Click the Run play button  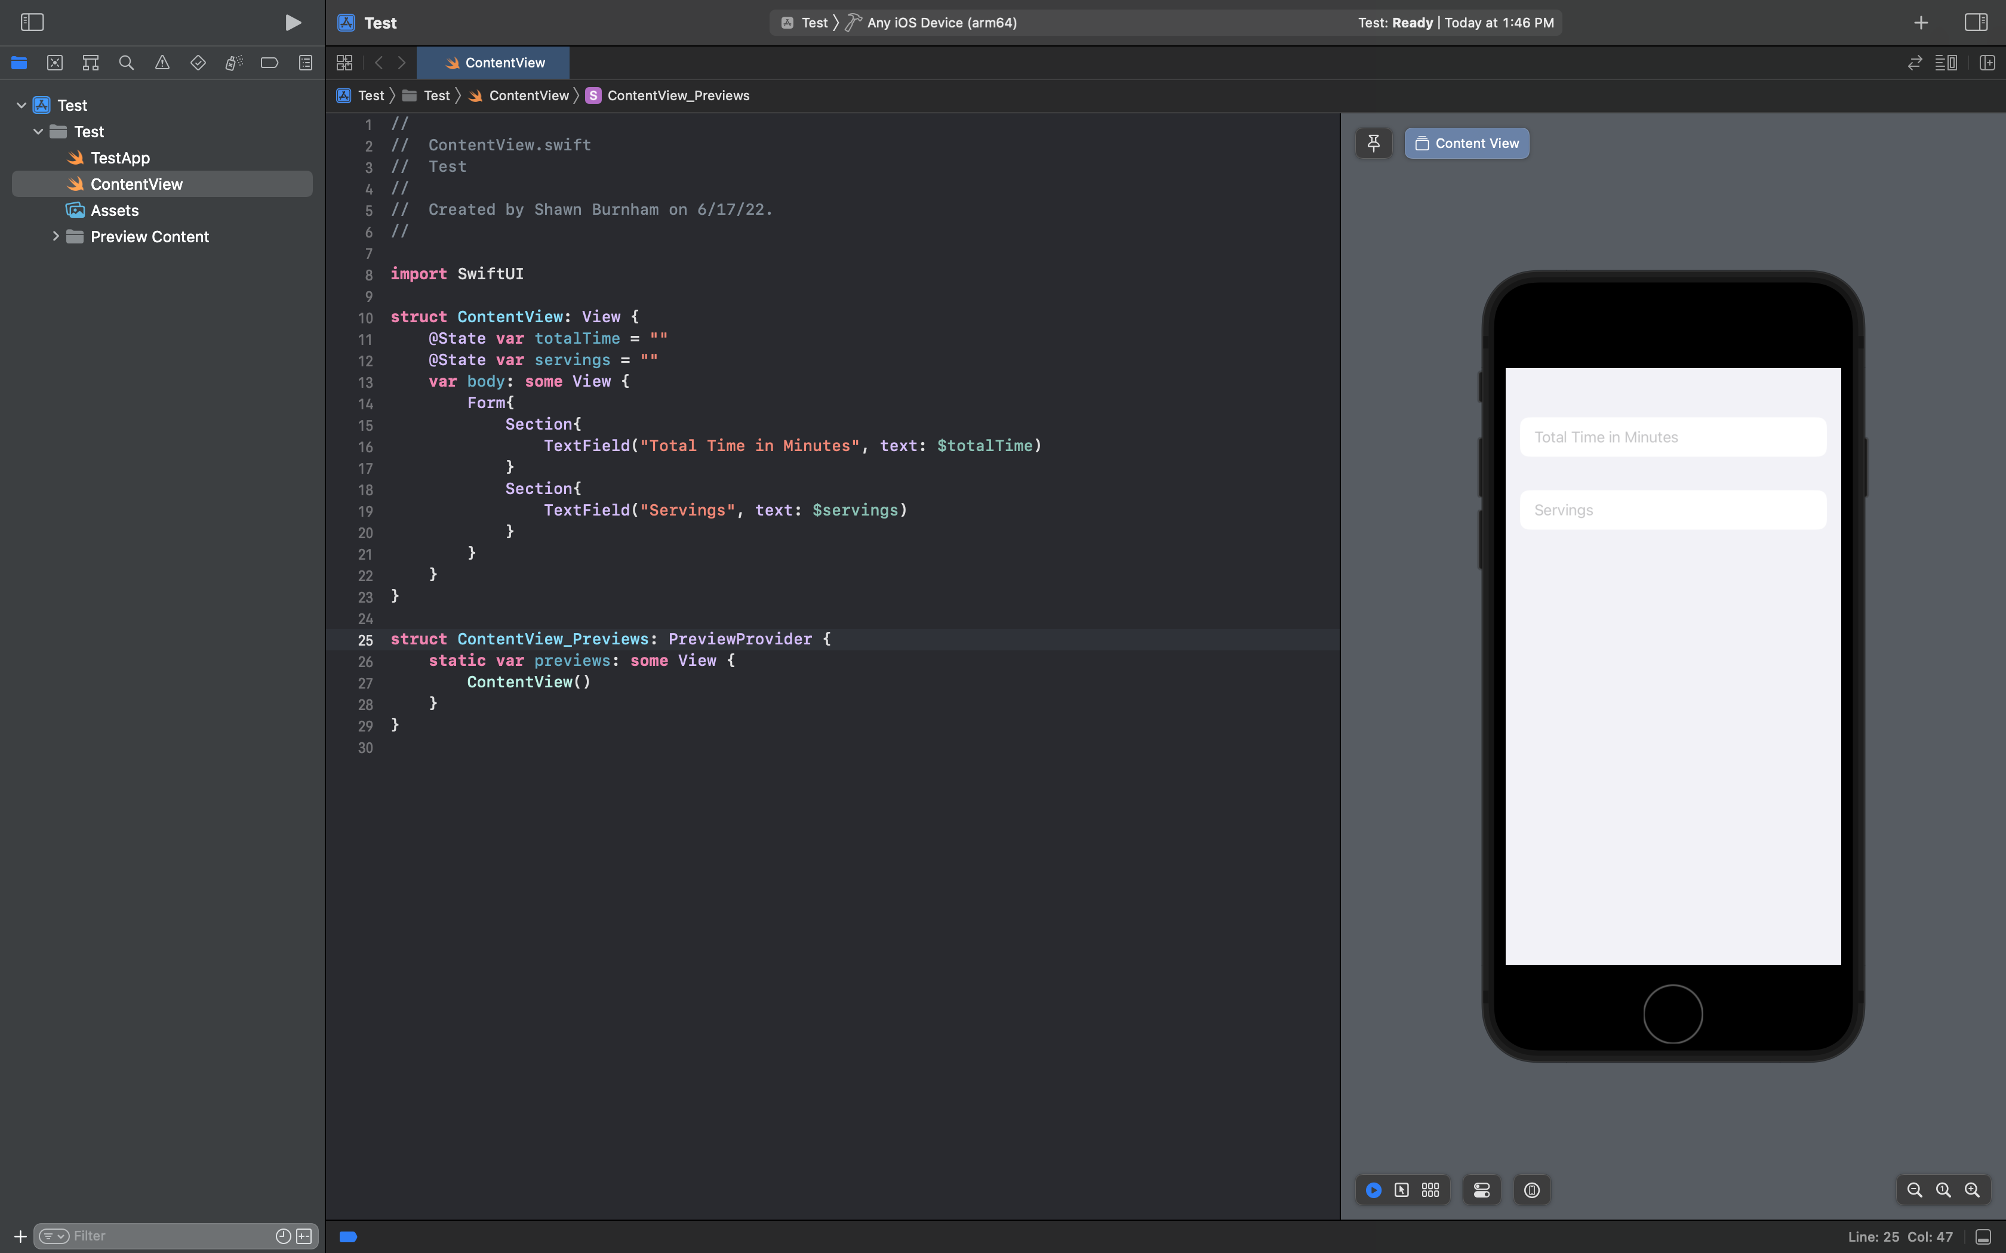pyautogui.click(x=293, y=23)
